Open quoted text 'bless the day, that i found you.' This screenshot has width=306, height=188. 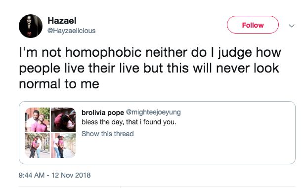coord(129,122)
